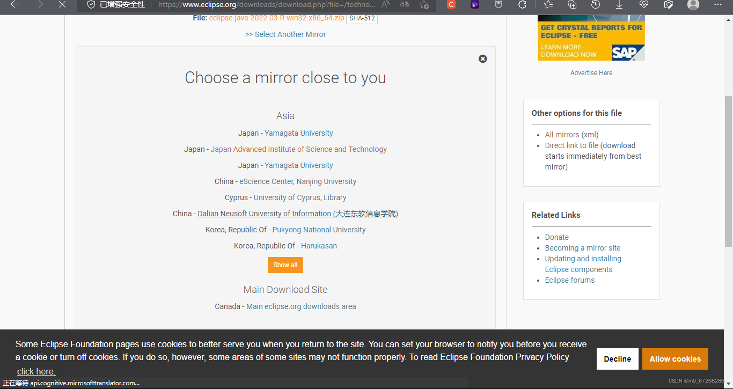This screenshot has width=733, height=389.
Task: Click the address bar URL field
Action: coord(267,5)
